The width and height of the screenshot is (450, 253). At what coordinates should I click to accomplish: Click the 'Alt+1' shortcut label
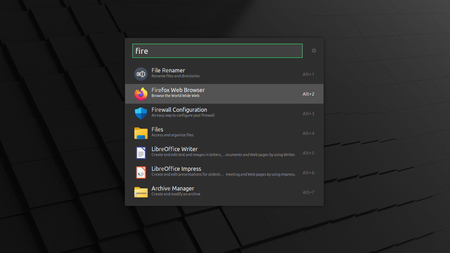point(308,74)
